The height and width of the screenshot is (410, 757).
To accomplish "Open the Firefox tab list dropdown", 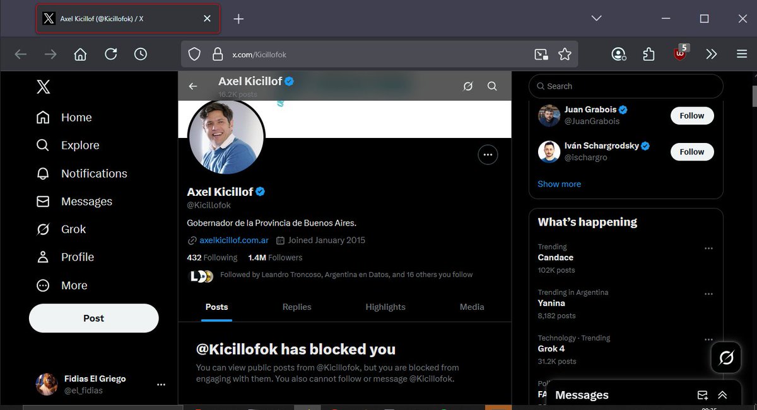I will pos(596,18).
